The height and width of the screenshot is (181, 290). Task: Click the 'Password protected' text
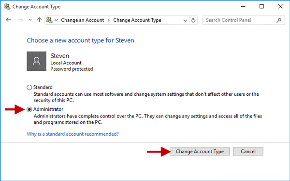[x=72, y=69]
